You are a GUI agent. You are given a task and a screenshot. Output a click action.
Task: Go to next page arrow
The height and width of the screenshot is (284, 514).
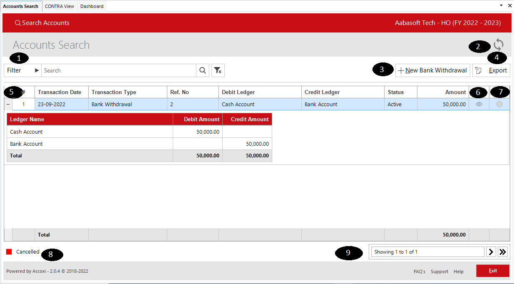[x=491, y=252]
